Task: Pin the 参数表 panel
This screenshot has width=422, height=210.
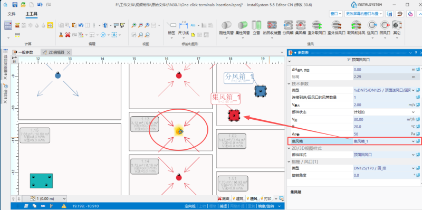Action: (416, 53)
